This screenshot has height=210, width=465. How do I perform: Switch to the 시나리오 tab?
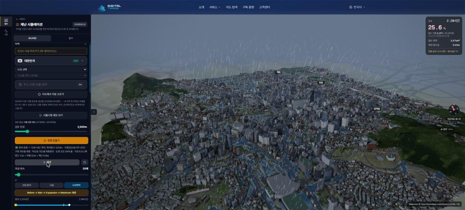[32, 38]
